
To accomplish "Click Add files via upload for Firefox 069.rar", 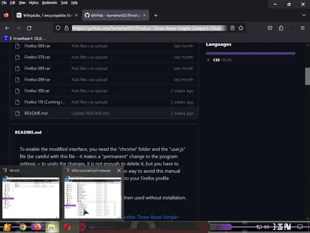I will tap(89, 46).
